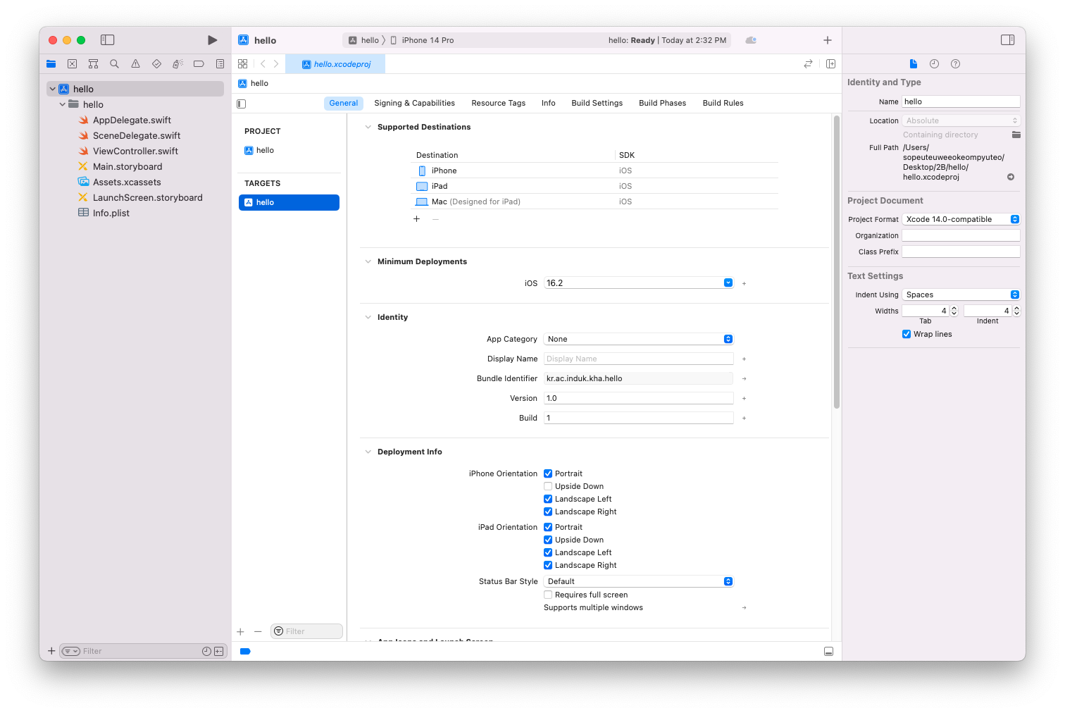Reveal full path in Finder arrow
The height and width of the screenshot is (713, 1065).
(1011, 177)
